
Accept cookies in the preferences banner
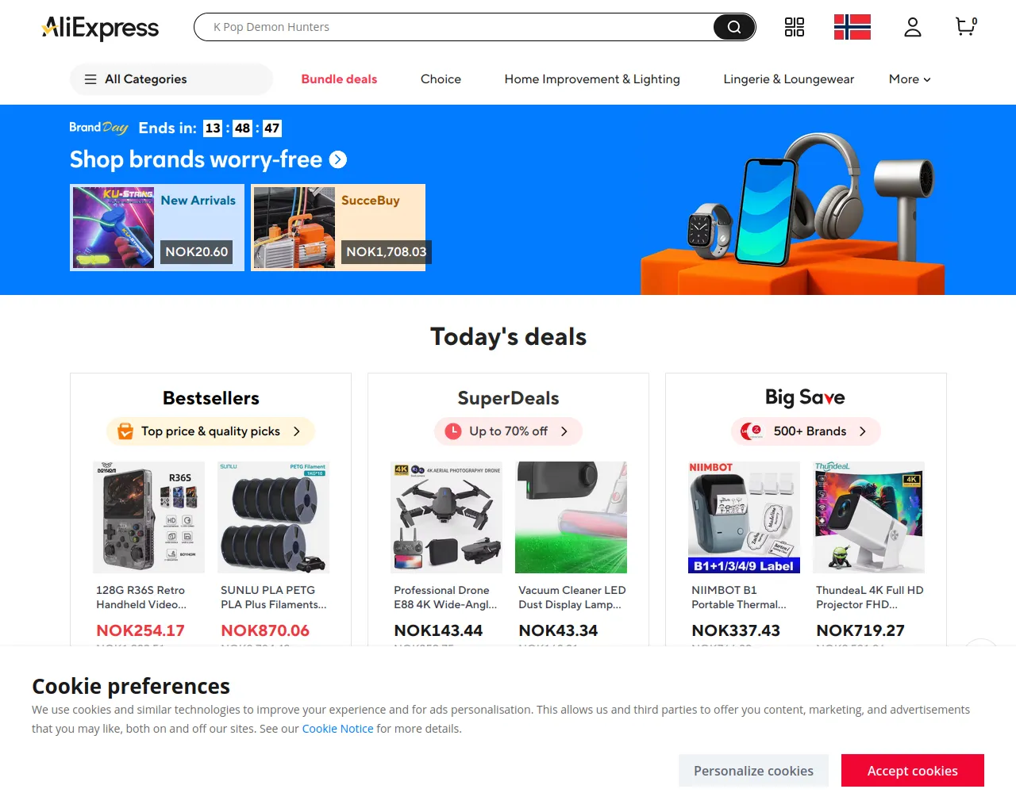coord(913,771)
